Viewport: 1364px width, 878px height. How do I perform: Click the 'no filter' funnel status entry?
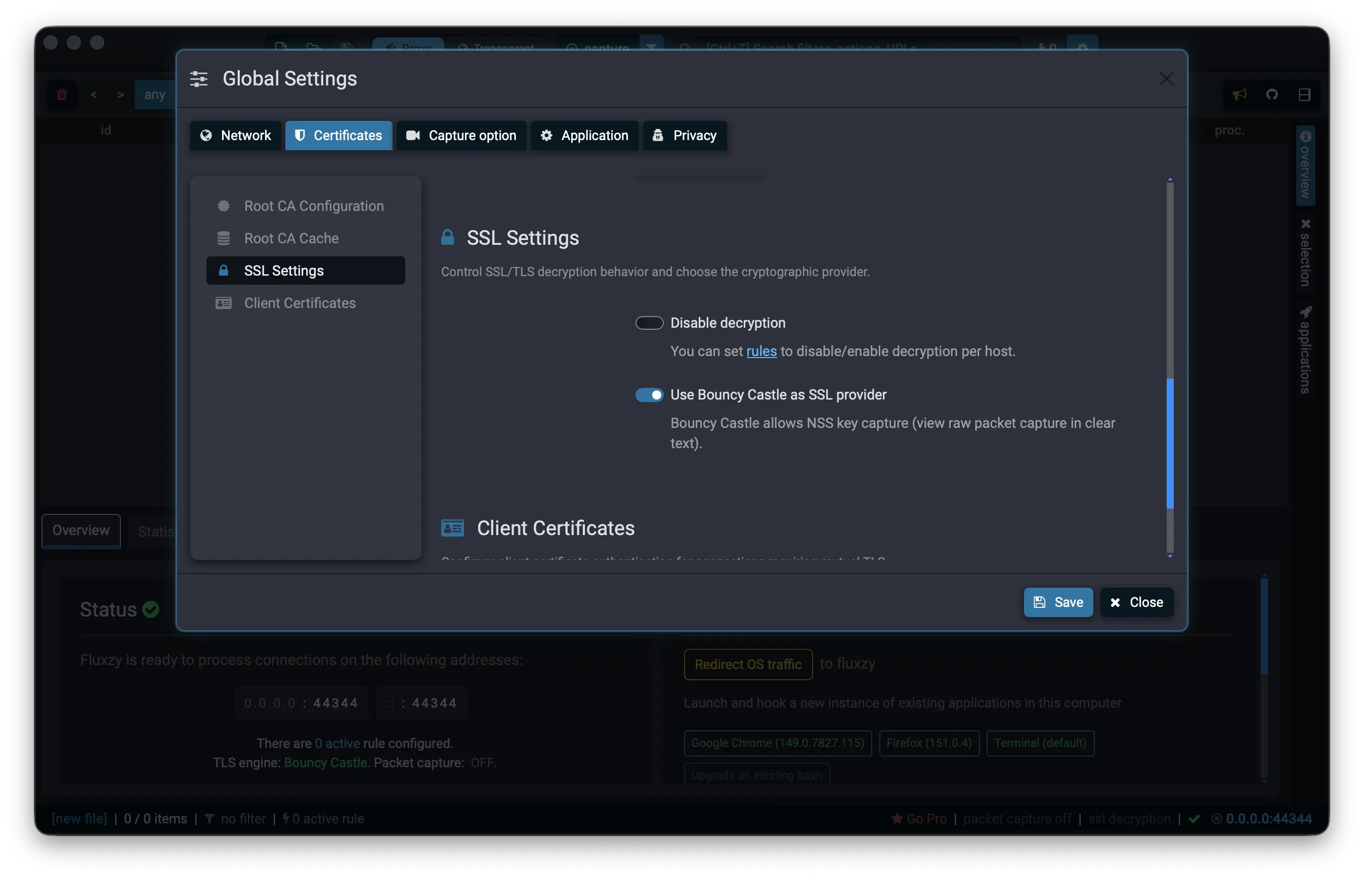pos(235,819)
